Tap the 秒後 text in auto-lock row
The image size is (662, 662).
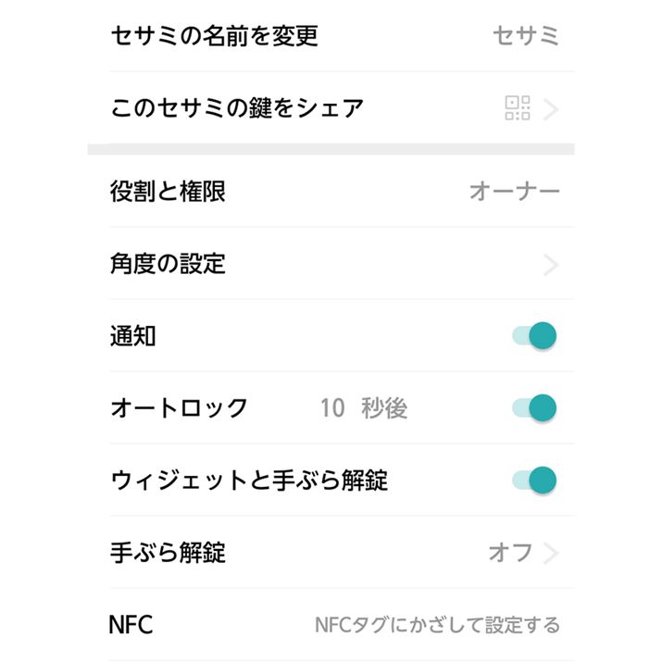(x=383, y=408)
